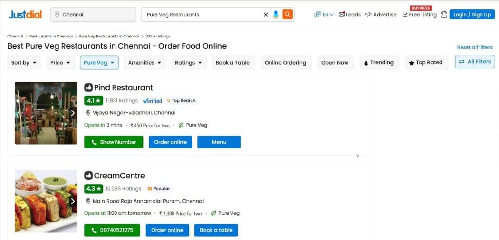This screenshot has height=240, width=499.
Task: Toggle the Book a Table filter
Action: click(232, 63)
